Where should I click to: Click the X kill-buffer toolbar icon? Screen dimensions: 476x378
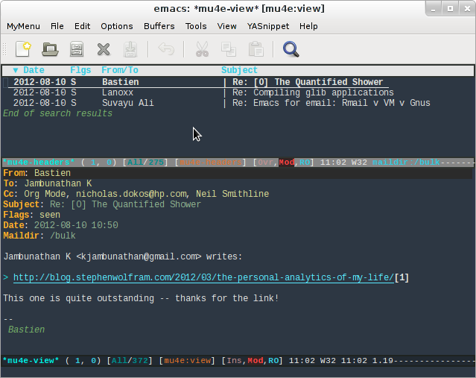click(104, 49)
